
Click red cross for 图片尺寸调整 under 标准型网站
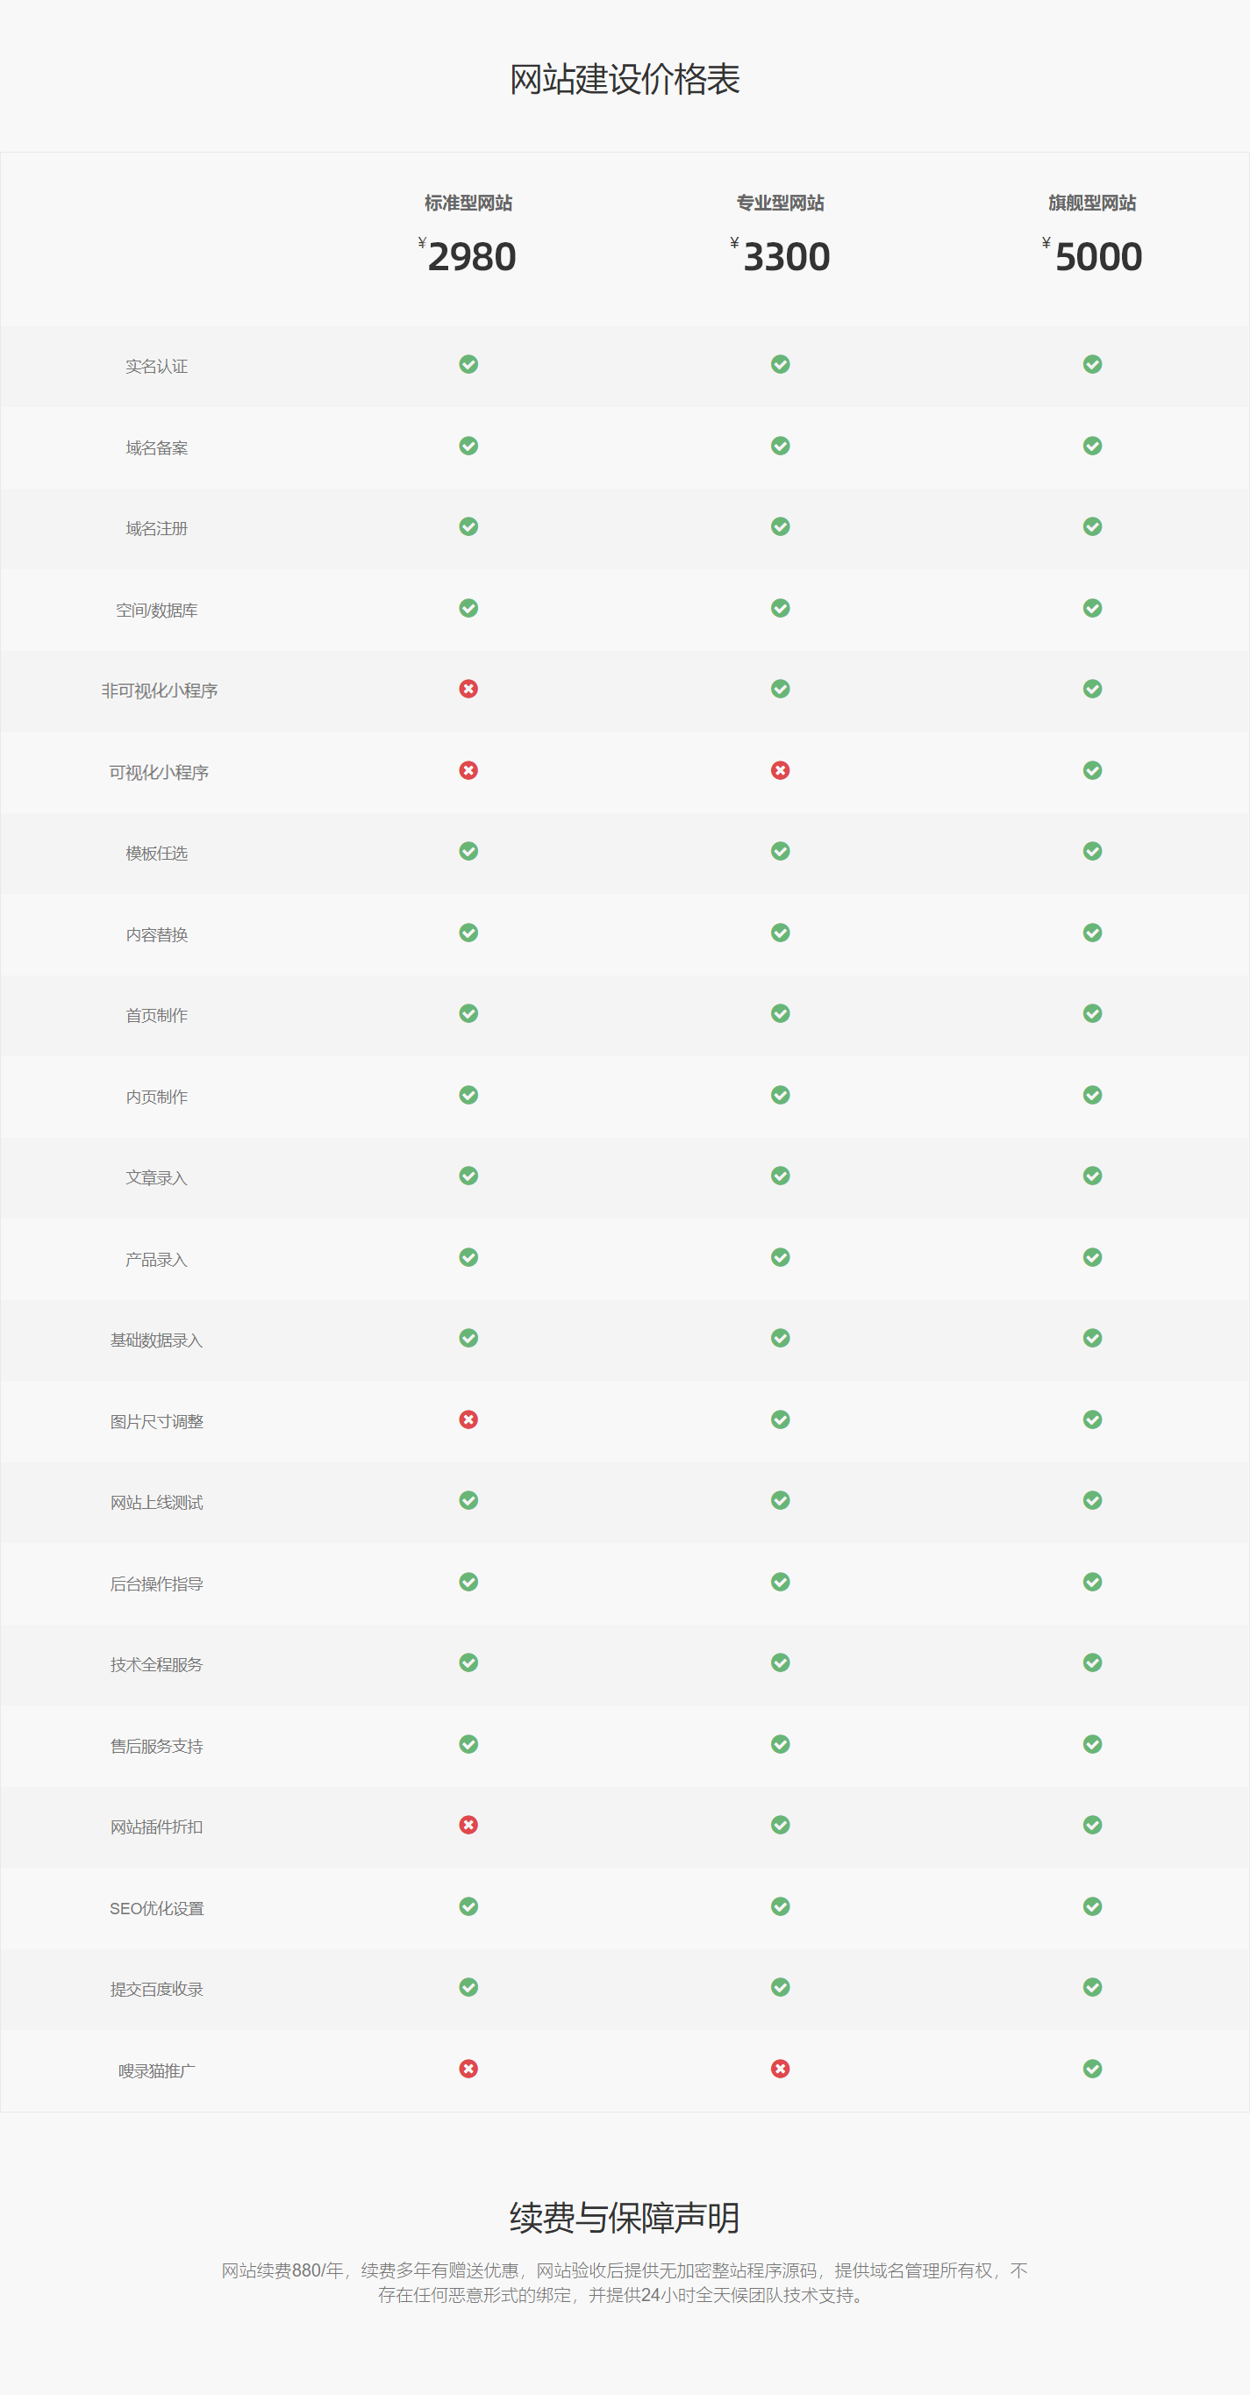[468, 1419]
